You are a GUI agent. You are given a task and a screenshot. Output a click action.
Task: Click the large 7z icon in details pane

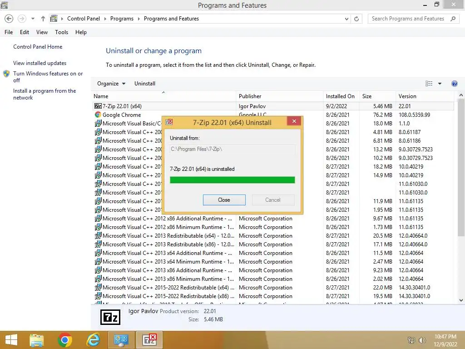coord(110,317)
